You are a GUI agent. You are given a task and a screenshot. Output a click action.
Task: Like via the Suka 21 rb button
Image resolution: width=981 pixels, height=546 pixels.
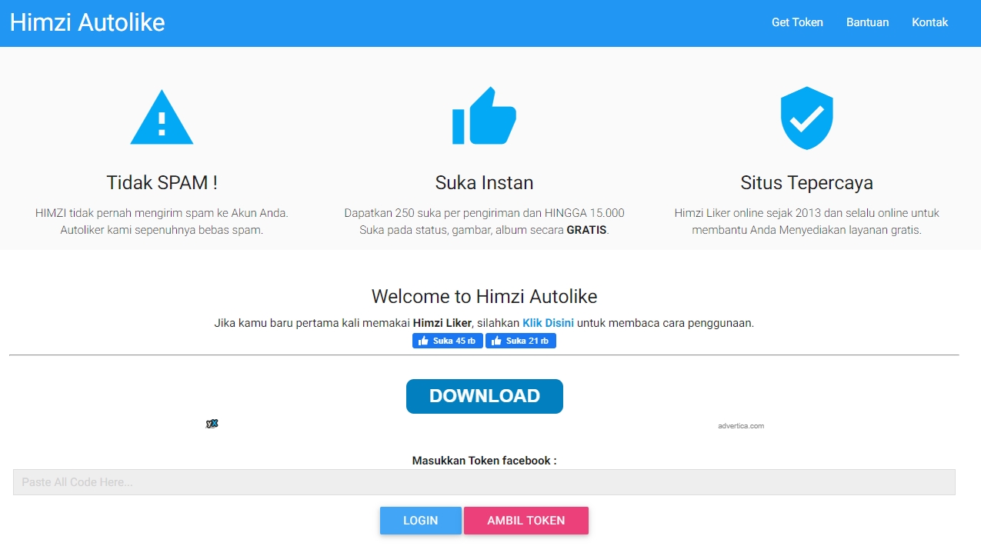tap(521, 339)
